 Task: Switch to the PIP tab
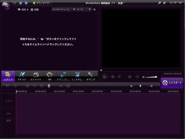[50, 76]
